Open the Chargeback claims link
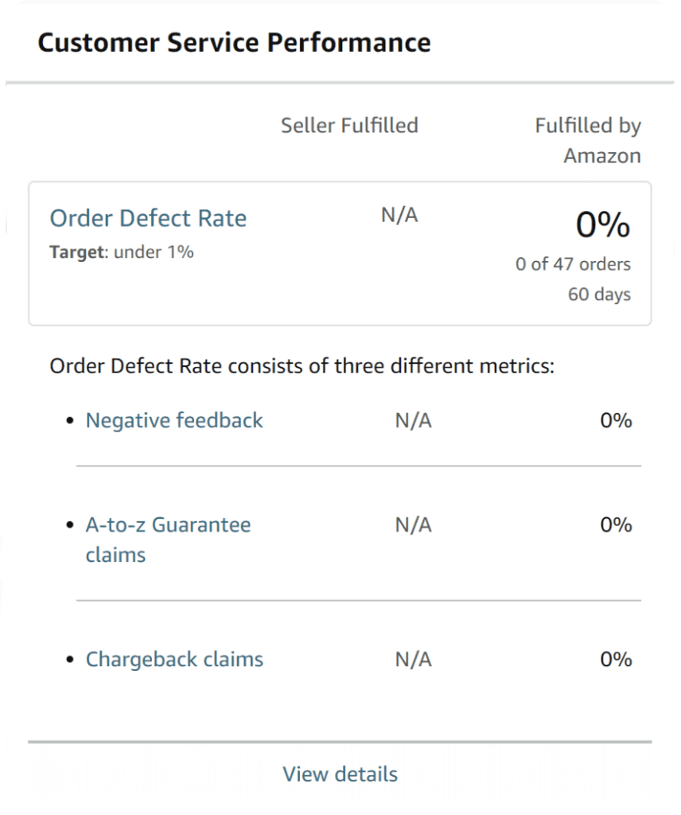This screenshot has height=815, width=681. pyautogui.click(x=174, y=660)
